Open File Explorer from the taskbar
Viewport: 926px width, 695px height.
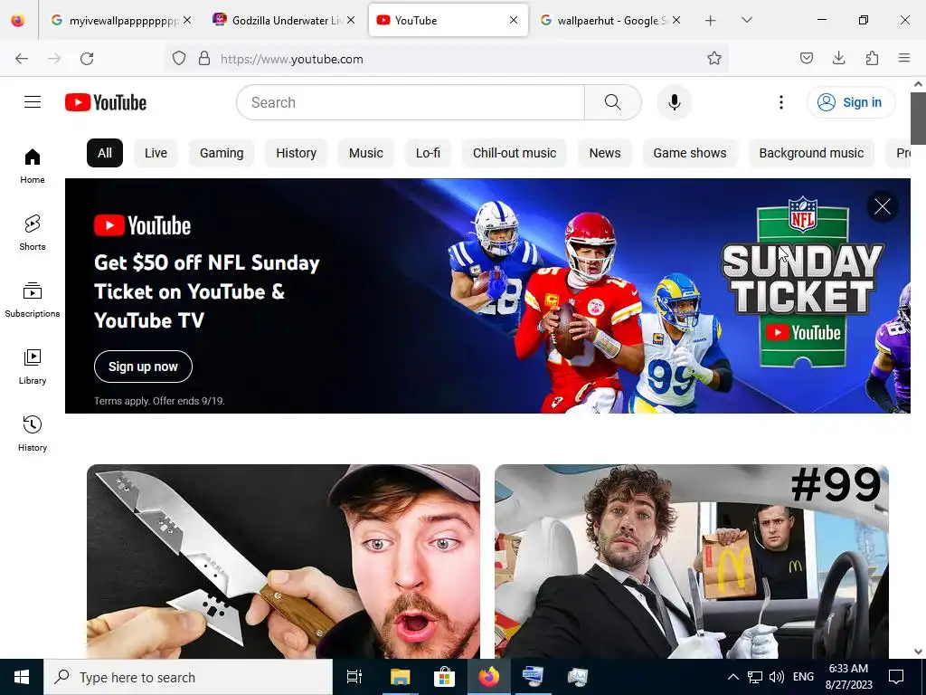(400, 677)
